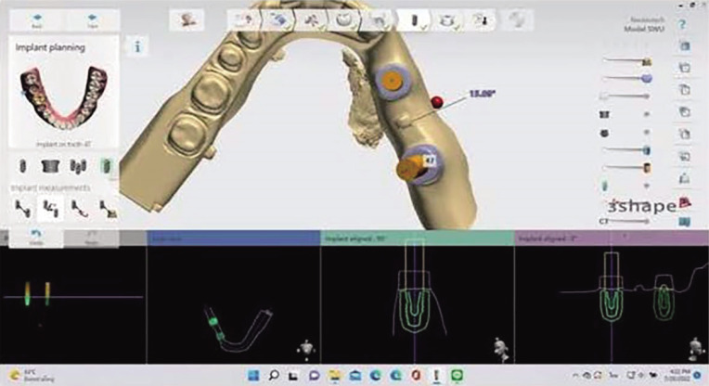709x386 pixels.
Task: Select the 'Implant aligned 0°' view panel header
Action: point(610,238)
